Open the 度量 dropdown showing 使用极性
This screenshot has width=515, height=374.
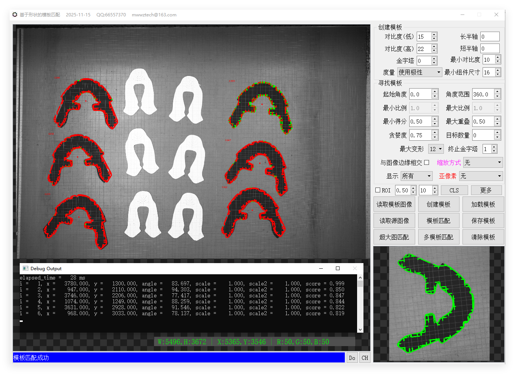tap(420, 72)
